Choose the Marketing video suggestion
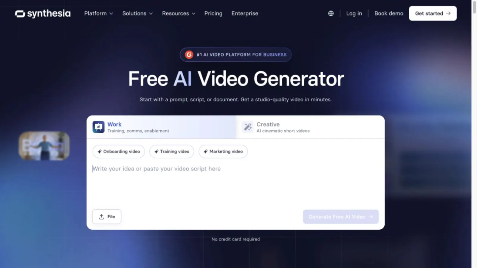The width and height of the screenshot is (477, 268). point(223,151)
